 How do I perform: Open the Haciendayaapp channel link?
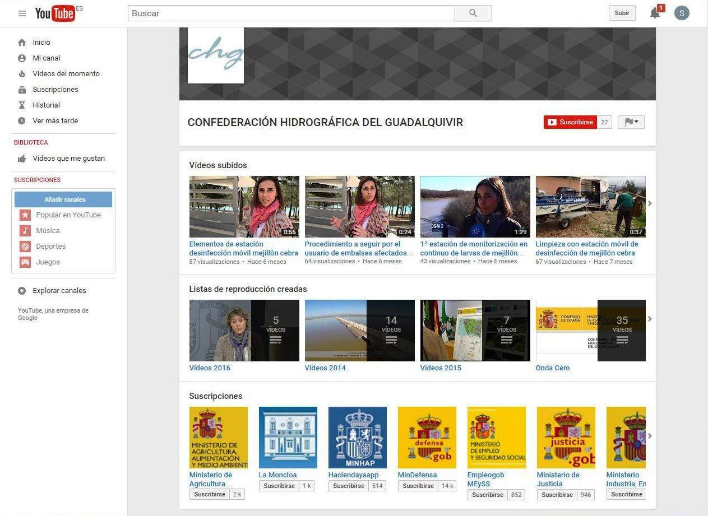click(354, 475)
